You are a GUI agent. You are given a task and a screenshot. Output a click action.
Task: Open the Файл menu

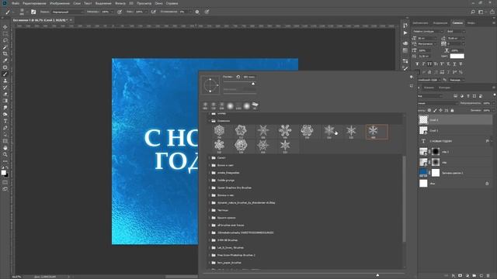point(16,3)
